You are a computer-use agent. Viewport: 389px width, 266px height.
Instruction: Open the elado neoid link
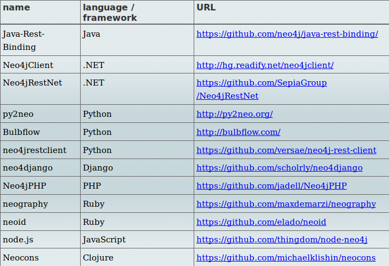261,222
